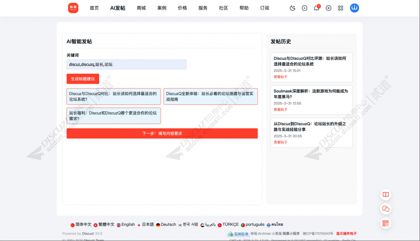The image size is (420, 241).
Task: Click the Archiver footer link
Action: [264, 234]
